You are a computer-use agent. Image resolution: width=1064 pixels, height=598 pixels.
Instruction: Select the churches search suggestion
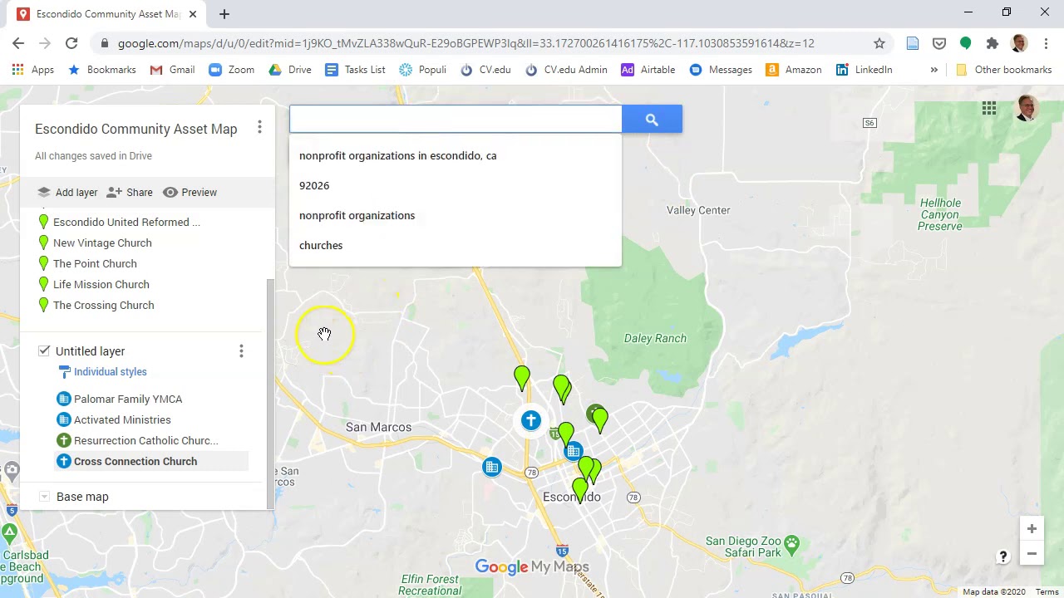click(455, 245)
